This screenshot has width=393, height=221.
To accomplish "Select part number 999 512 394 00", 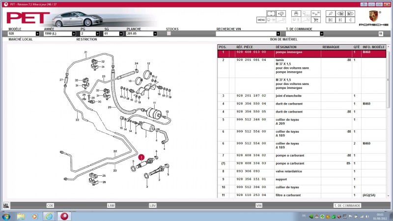I will pyautogui.click(x=251, y=187).
